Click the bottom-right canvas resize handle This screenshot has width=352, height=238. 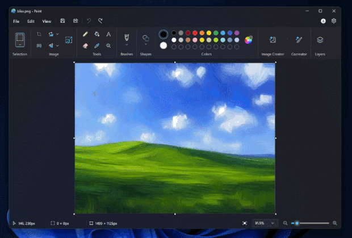276,214
